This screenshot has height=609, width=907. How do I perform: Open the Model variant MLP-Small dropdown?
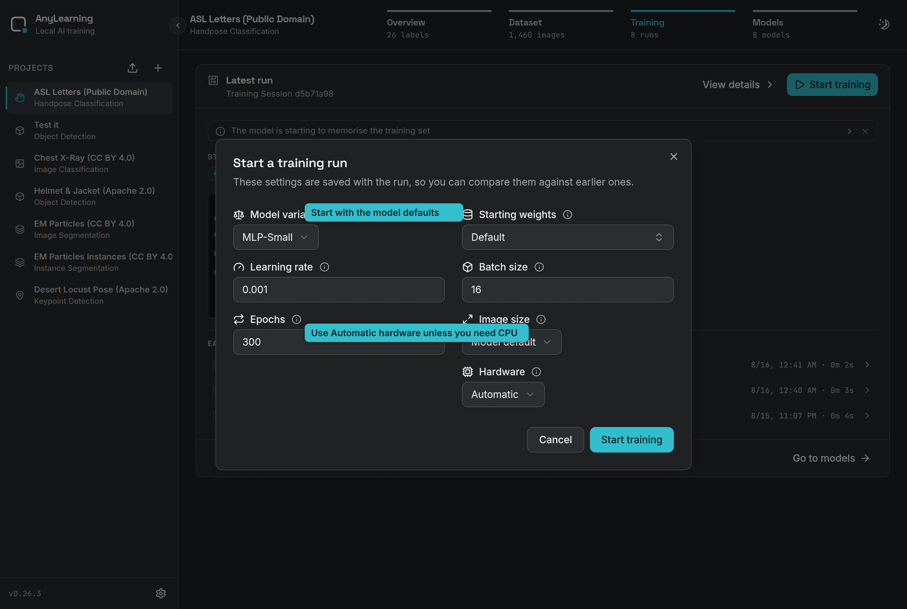pyautogui.click(x=276, y=237)
